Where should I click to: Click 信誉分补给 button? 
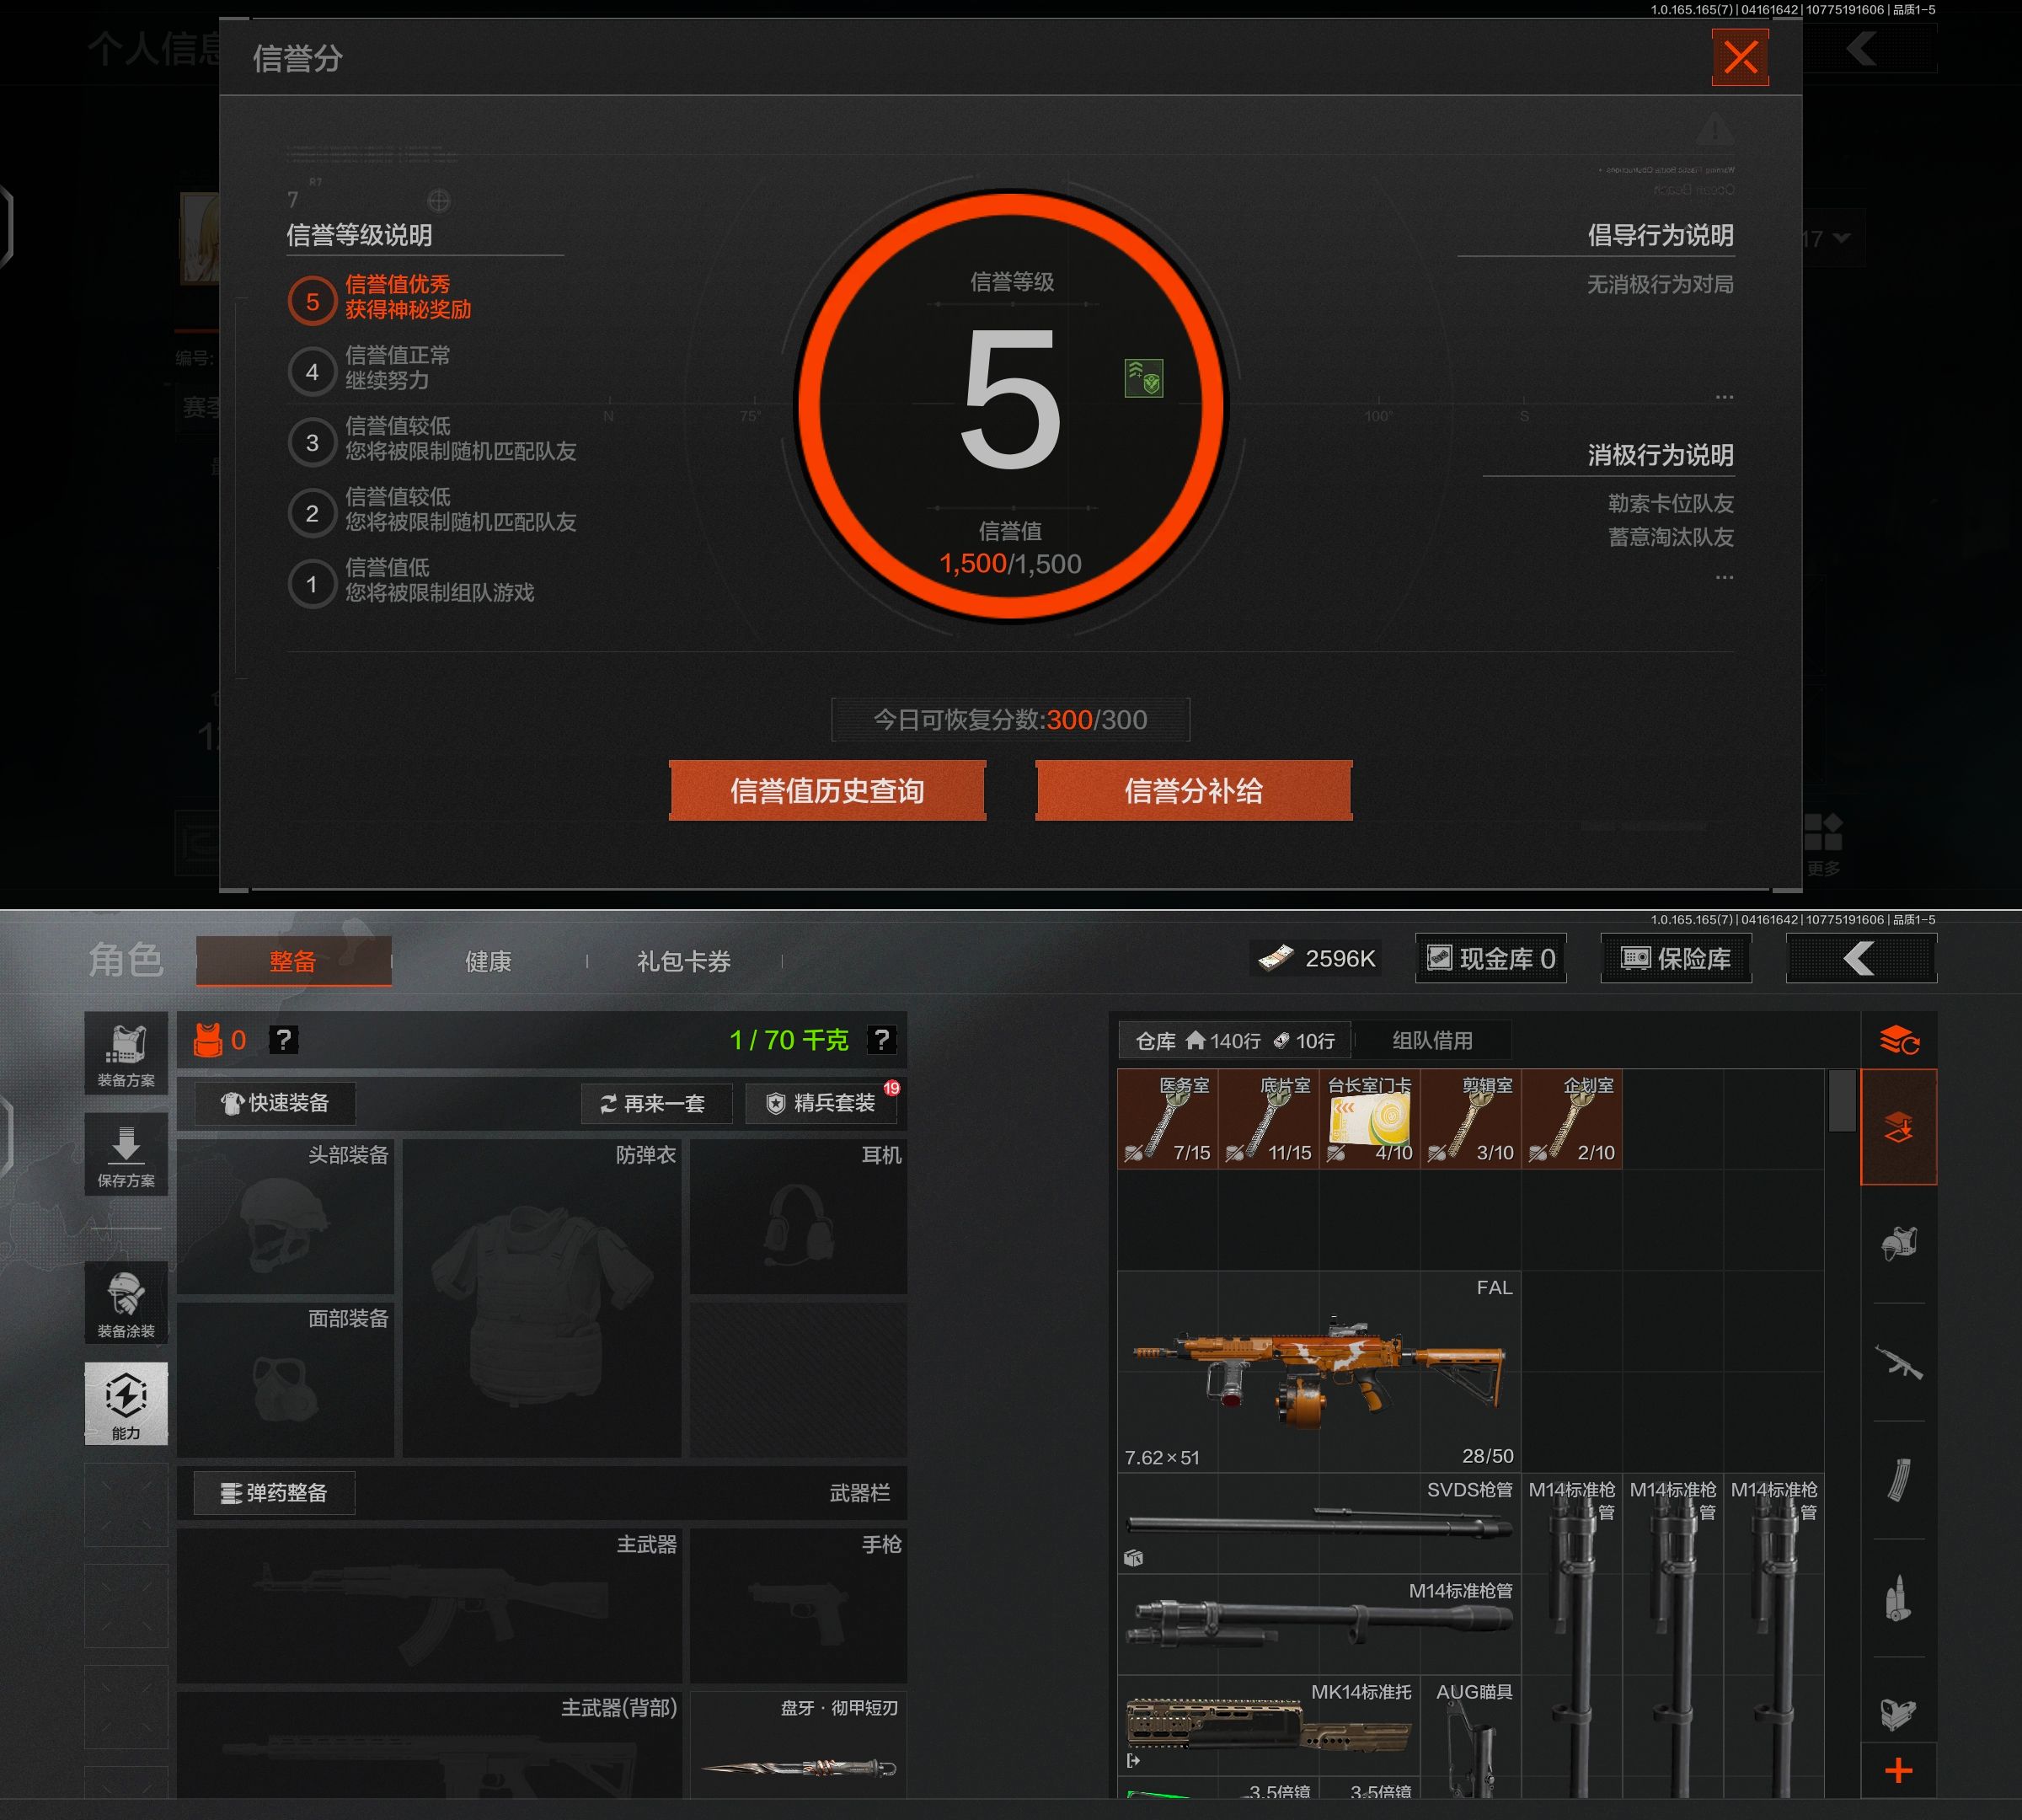point(1193,791)
